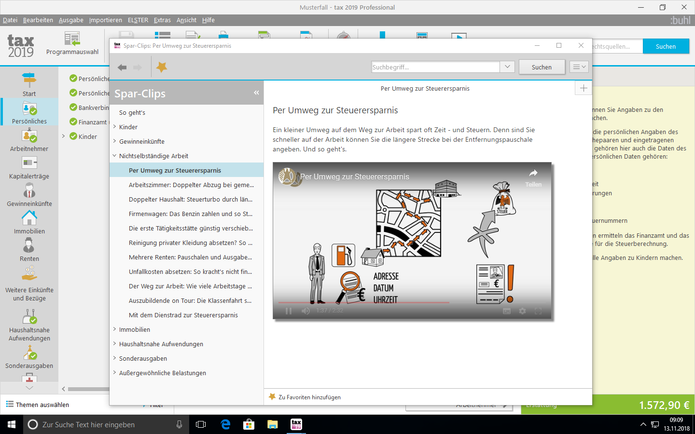The height and width of the screenshot is (434, 695).
Task: Expand Außergewöhnliche Belastungen topic
Action: [x=115, y=373]
